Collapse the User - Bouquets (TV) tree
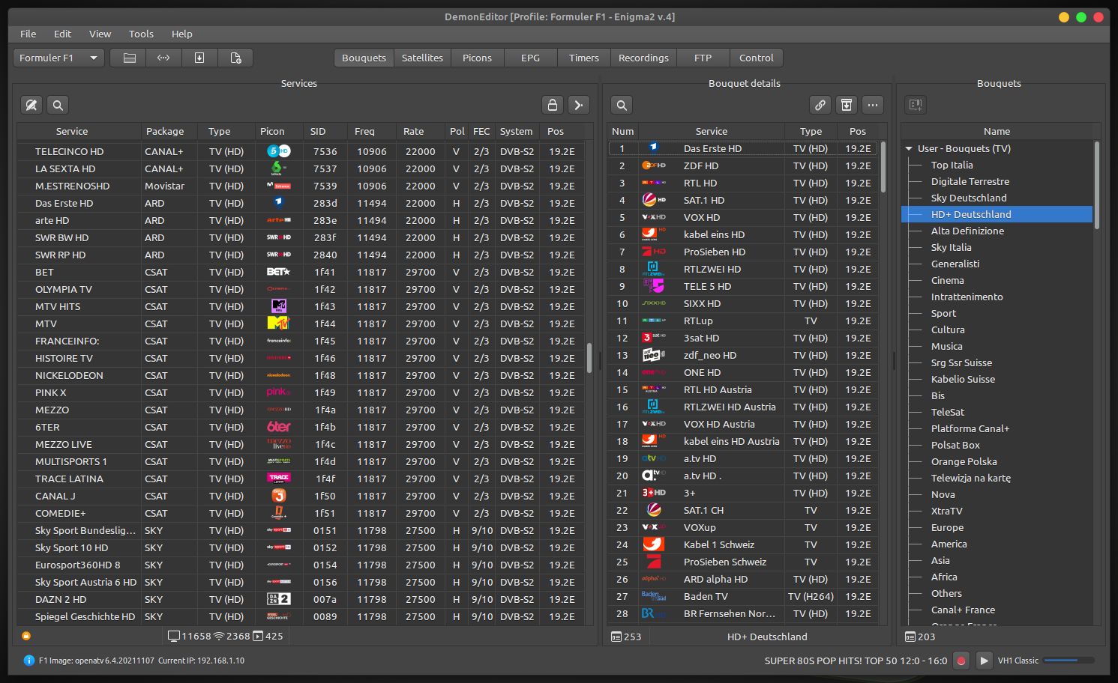The image size is (1118, 683). [910, 148]
